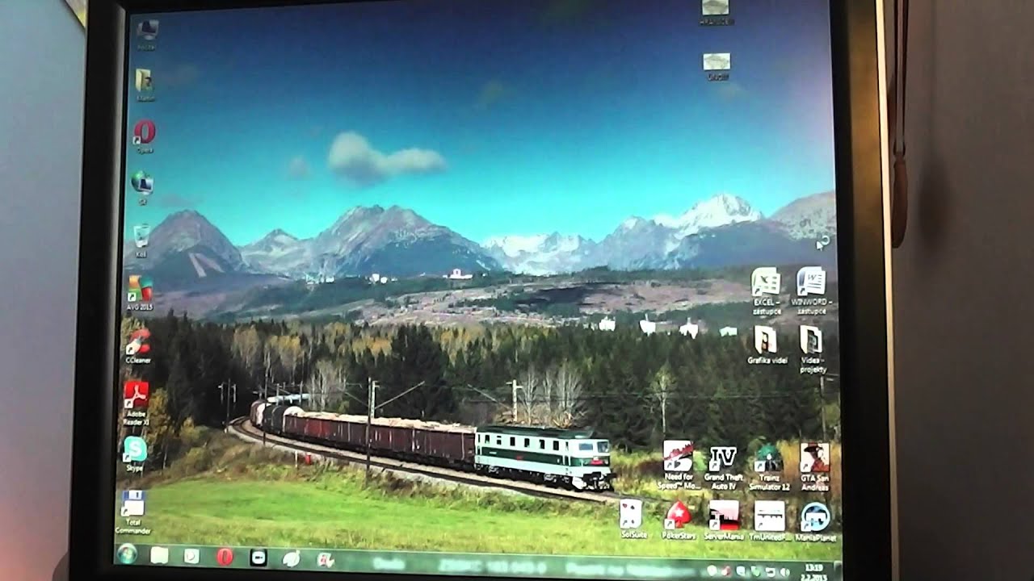Image resolution: width=1034 pixels, height=581 pixels.
Task: Open the Recycle Bin (Kôš)
Action: click(x=141, y=240)
